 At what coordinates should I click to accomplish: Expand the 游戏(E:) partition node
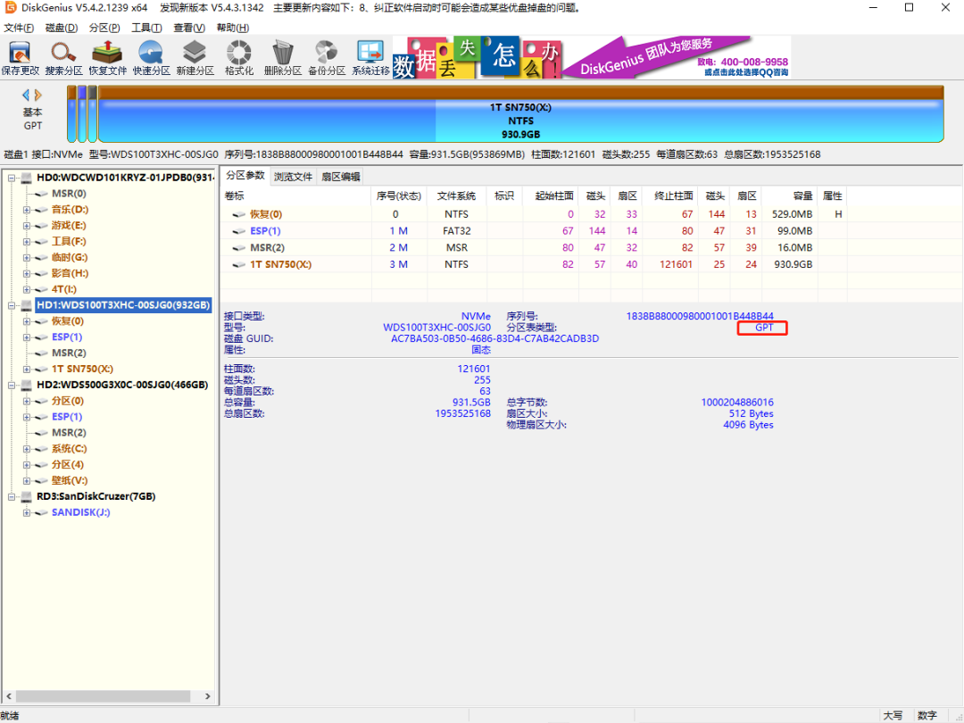tap(27, 226)
